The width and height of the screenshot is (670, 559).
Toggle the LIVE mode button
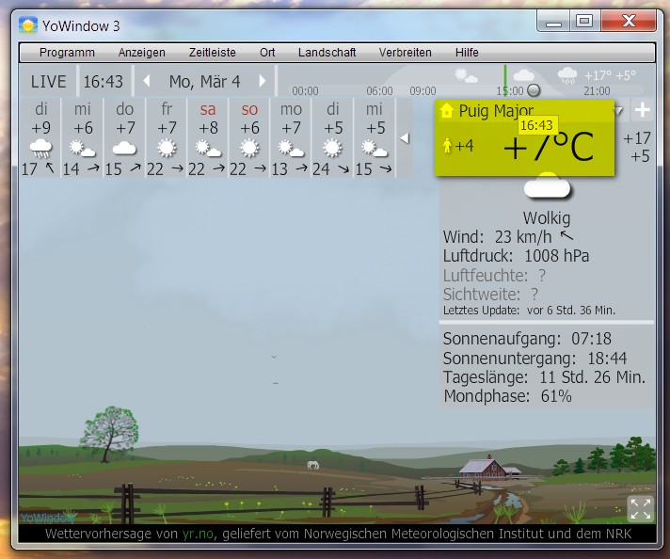click(49, 81)
